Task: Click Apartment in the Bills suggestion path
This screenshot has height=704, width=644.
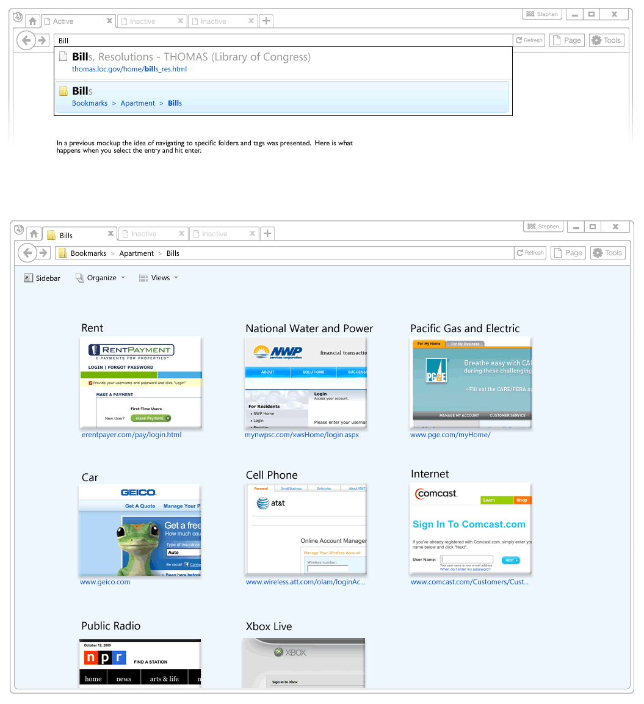Action: click(137, 103)
